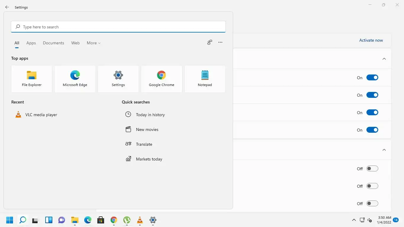Expand the More filter dropdown
Viewport: 404px width, 227px height.
[93, 43]
